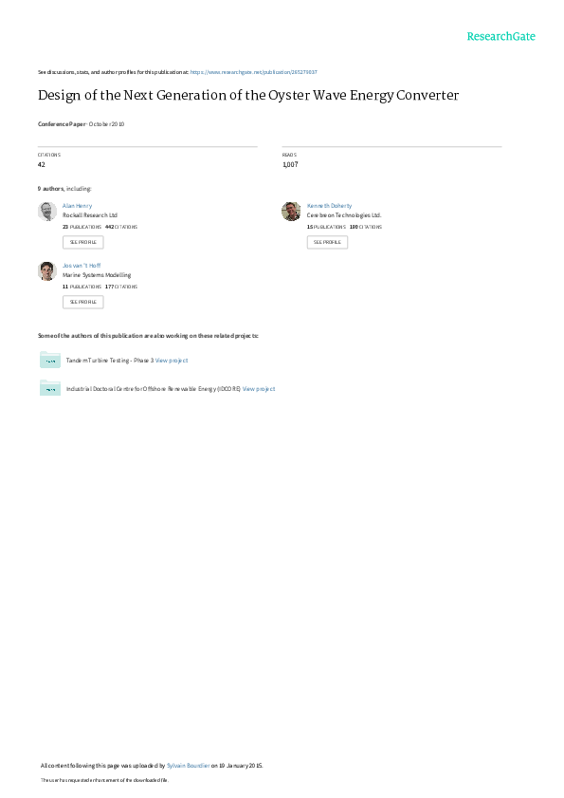Click See Profile under Alan Henry

coord(82,242)
